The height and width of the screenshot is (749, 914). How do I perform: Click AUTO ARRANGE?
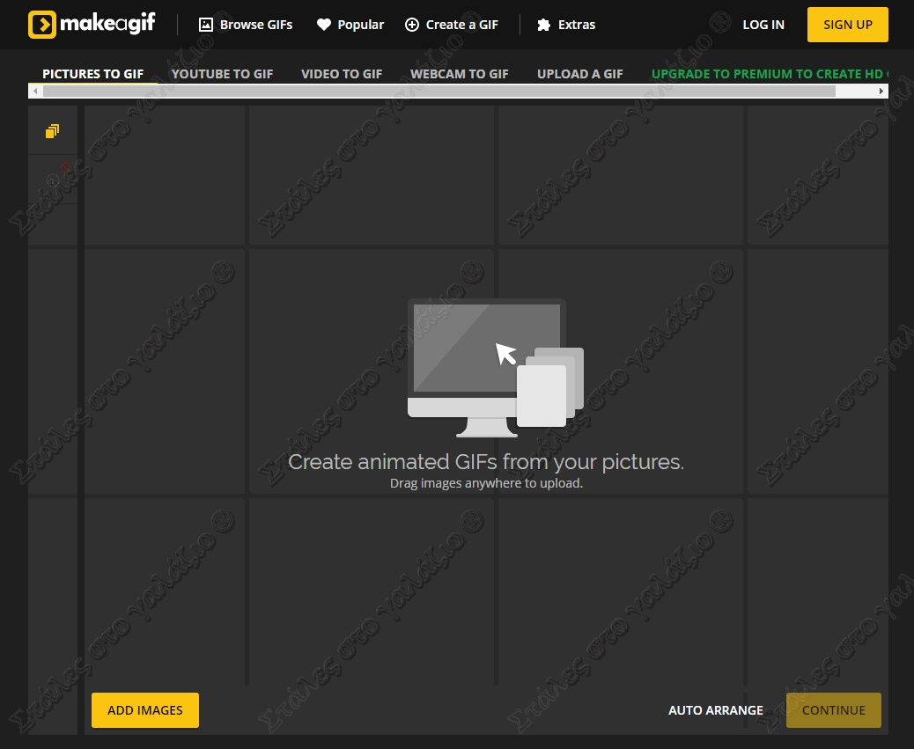click(x=715, y=710)
